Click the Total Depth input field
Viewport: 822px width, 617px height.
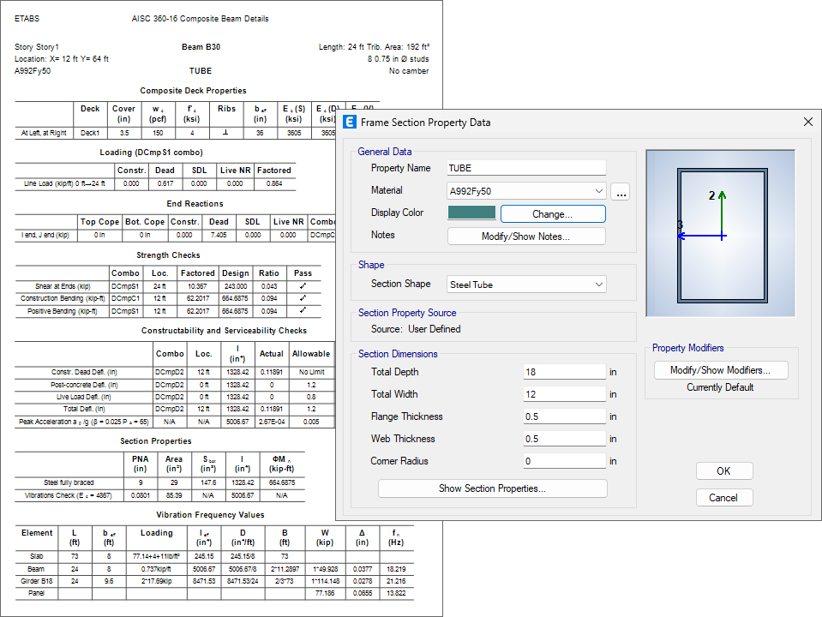(564, 373)
